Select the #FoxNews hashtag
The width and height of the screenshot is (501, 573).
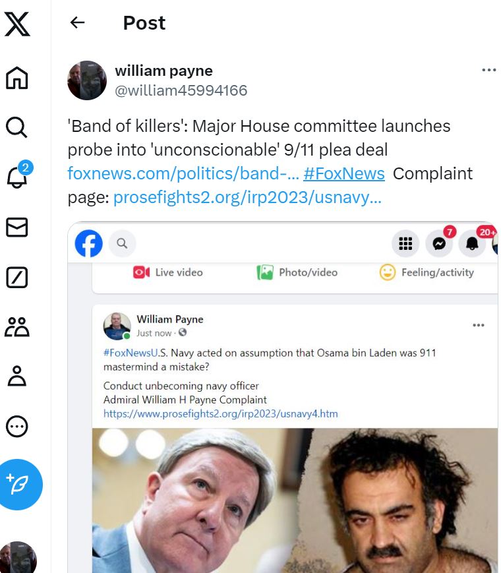(344, 173)
